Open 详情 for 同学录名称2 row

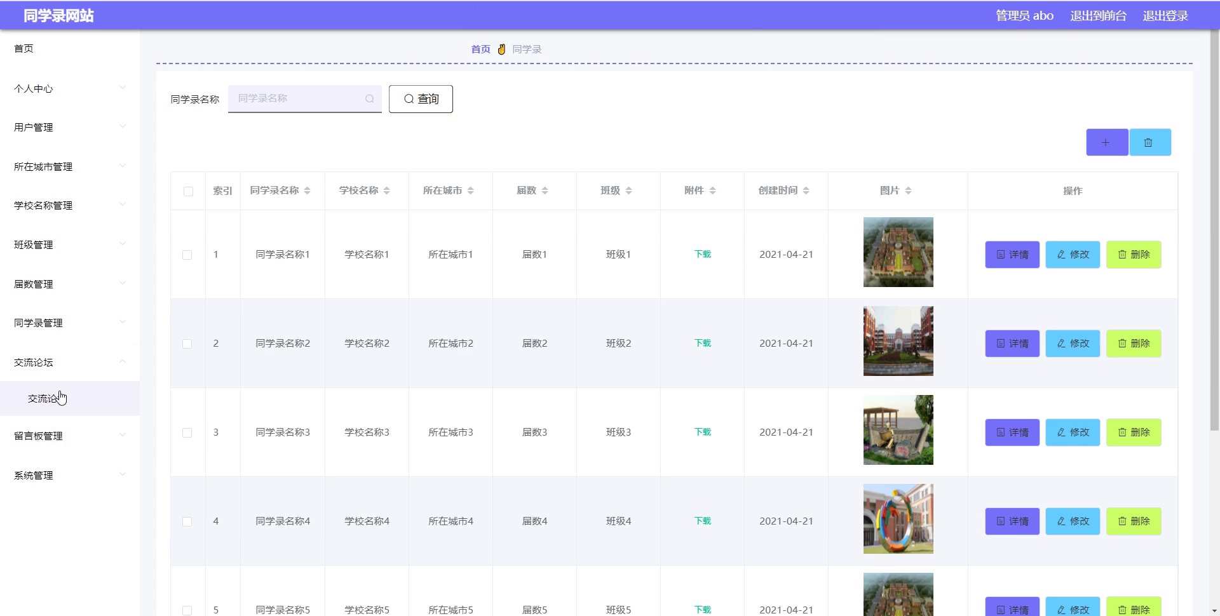click(1012, 344)
